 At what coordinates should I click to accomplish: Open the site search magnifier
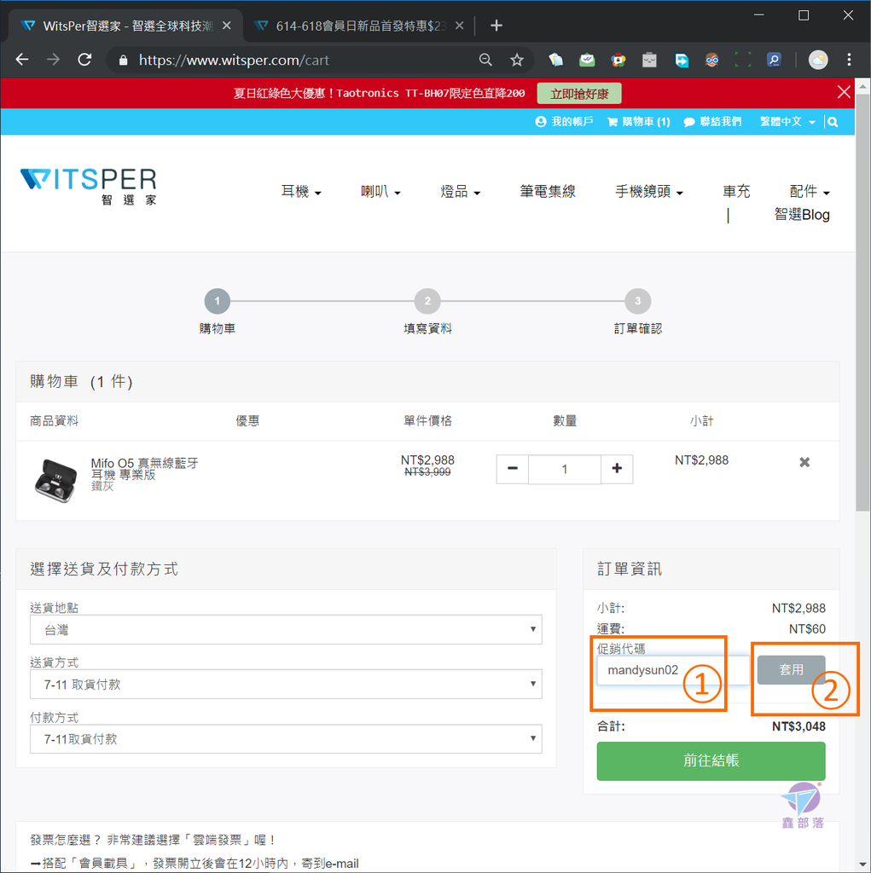(x=833, y=122)
